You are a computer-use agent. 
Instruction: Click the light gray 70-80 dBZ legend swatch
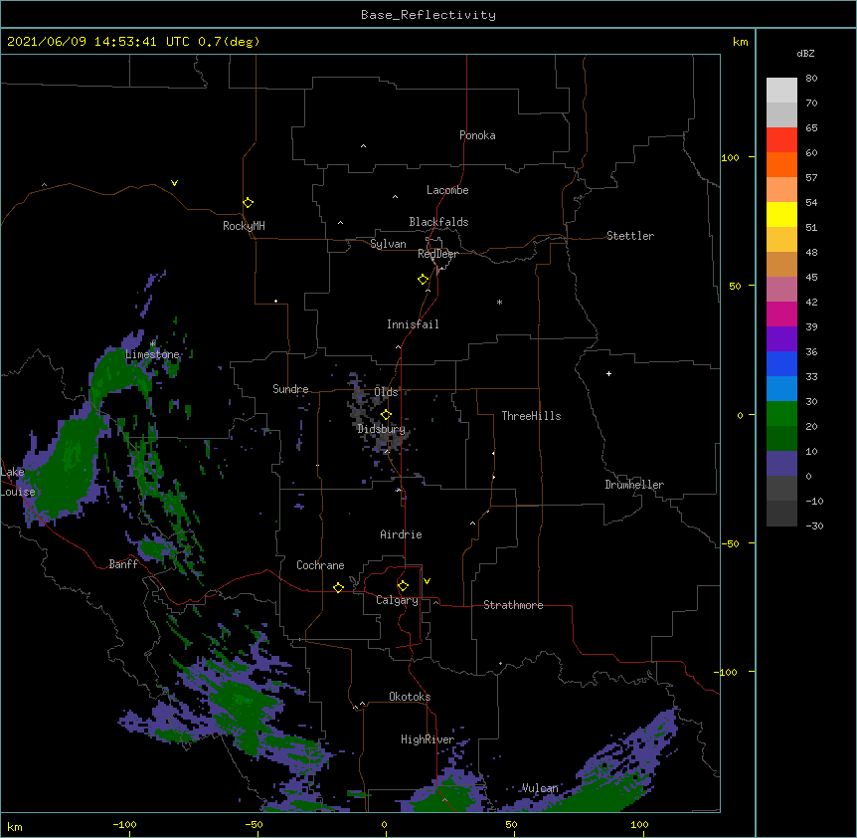click(781, 91)
